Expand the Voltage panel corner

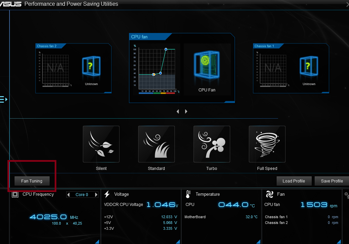tap(178, 242)
